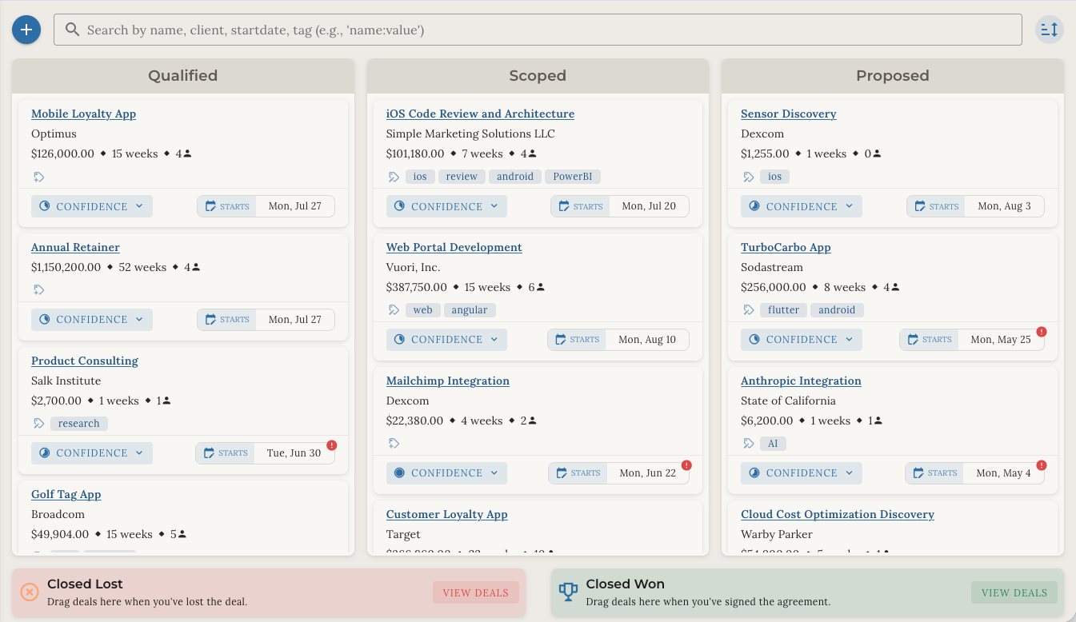Click the blue plus add deal button

point(26,30)
